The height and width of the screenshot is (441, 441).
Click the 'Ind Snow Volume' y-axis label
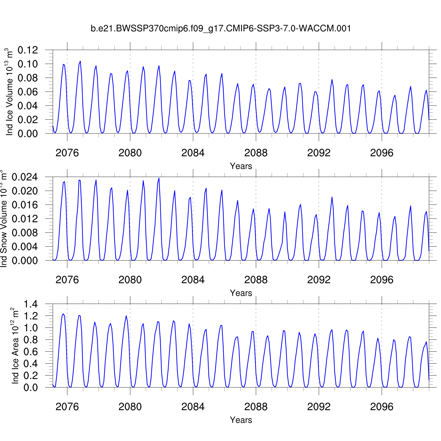click(x=4, y=219)
